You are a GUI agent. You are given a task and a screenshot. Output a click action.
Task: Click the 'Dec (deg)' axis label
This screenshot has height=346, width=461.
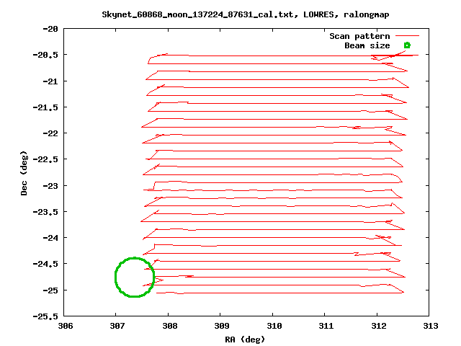pyautogui.click(x=24, y=173)
